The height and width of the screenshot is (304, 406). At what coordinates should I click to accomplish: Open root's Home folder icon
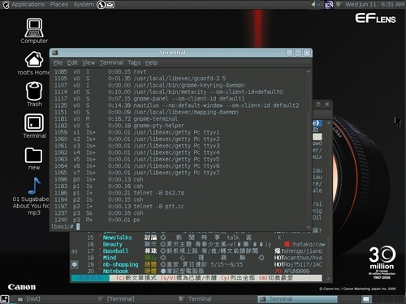coord(34,62)
